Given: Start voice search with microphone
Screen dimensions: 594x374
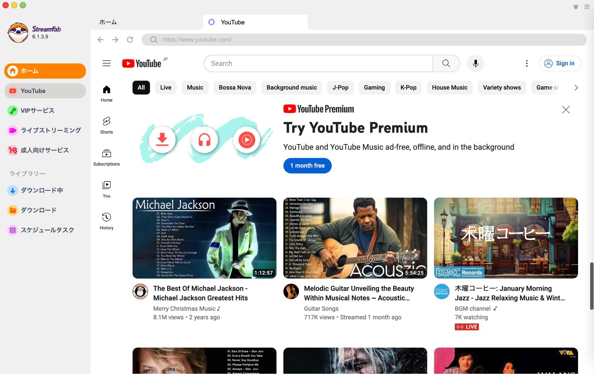Looking at the screenshot, I should [x=475, y=63].
